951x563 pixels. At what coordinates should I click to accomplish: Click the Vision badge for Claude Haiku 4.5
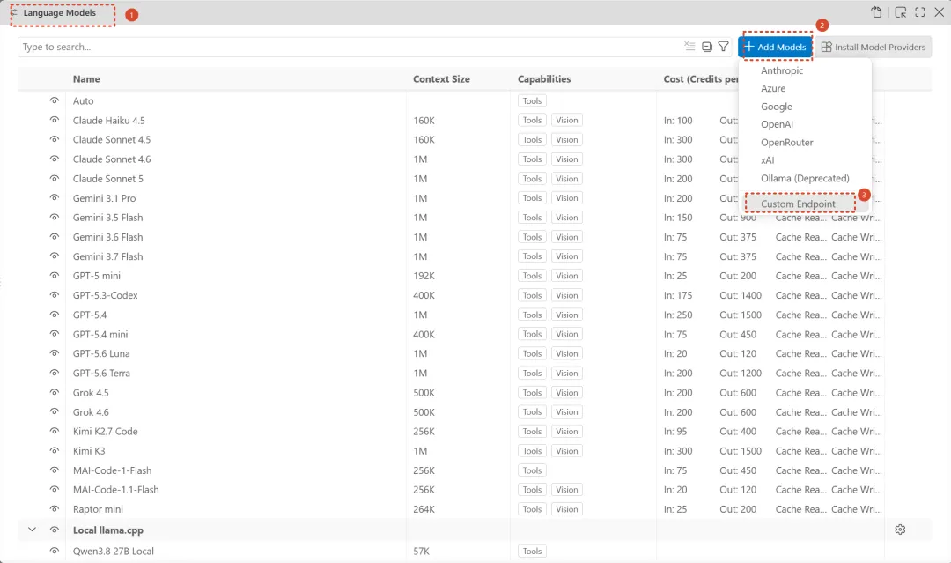pos(566,120)
